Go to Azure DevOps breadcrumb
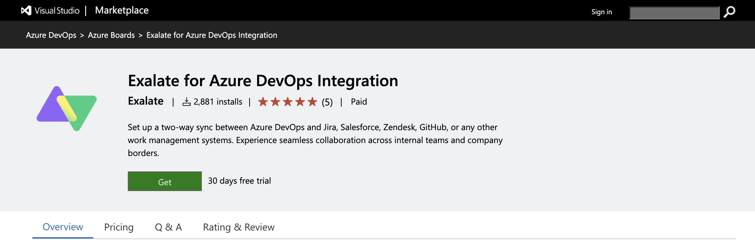755x240 pixels. click(51, 35)
